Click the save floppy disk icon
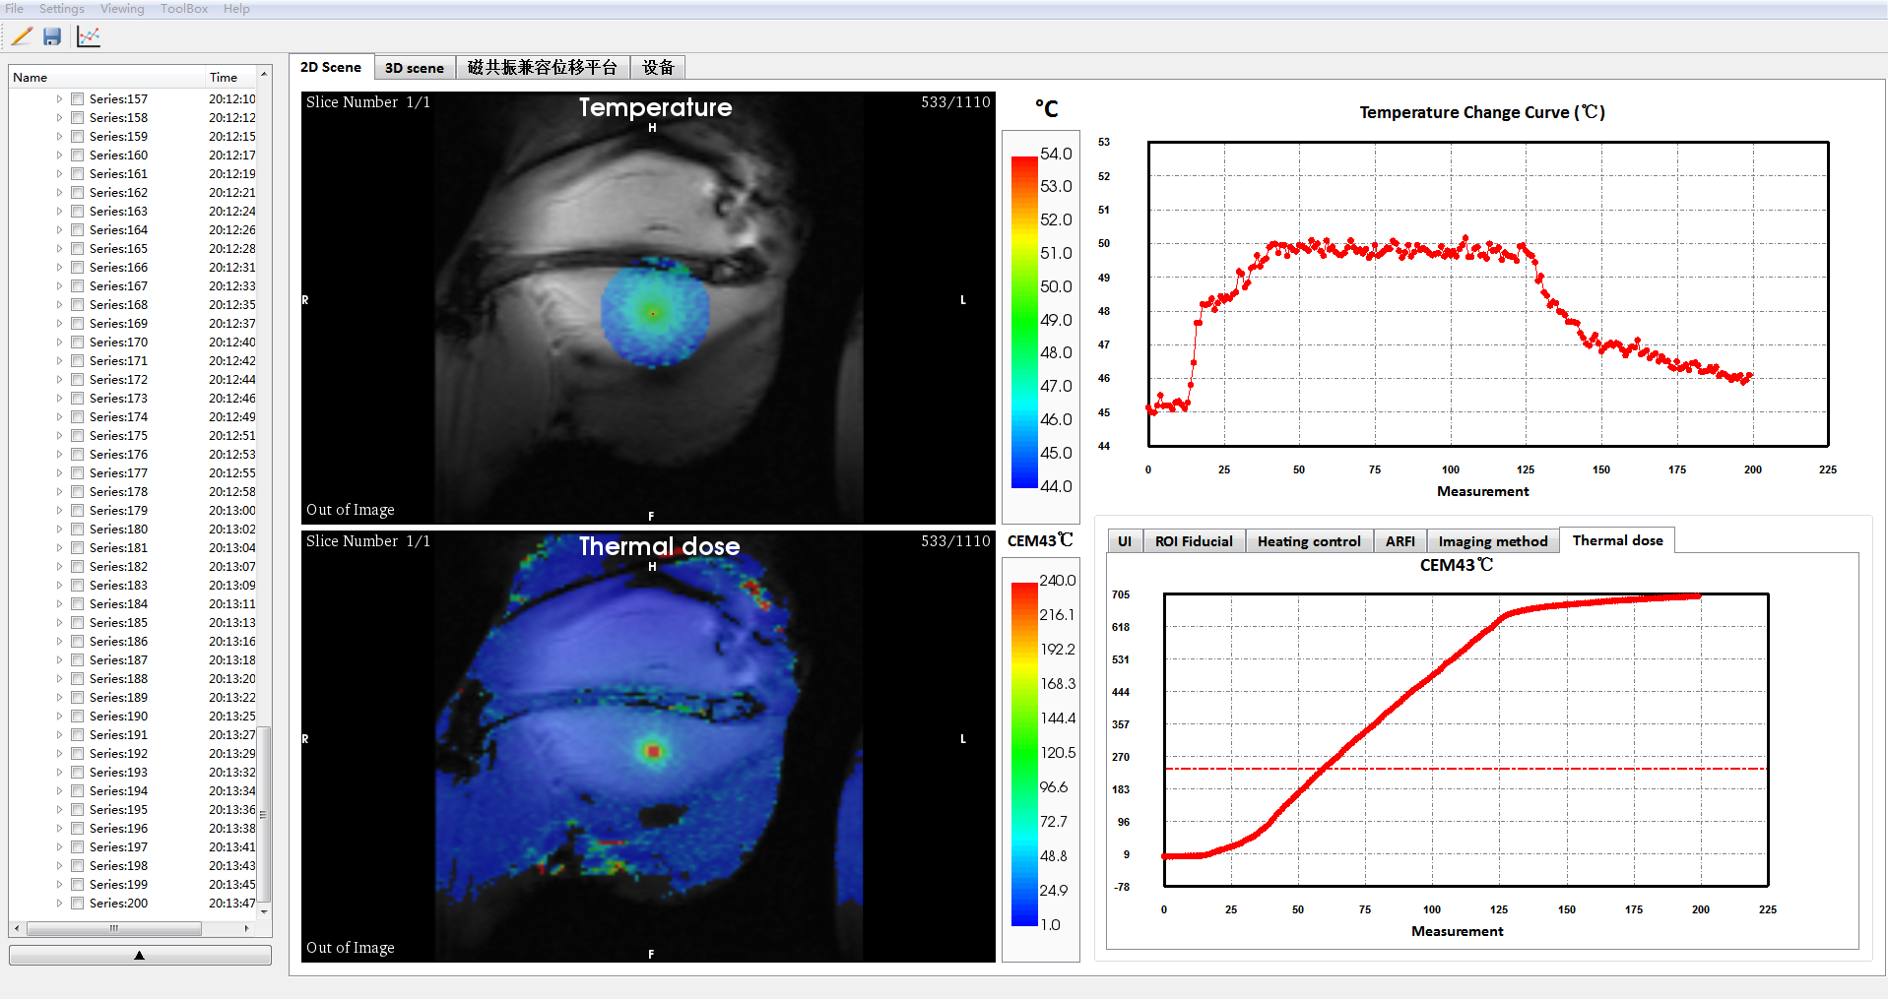The image size is (1888, 999). tap(52, 36)
